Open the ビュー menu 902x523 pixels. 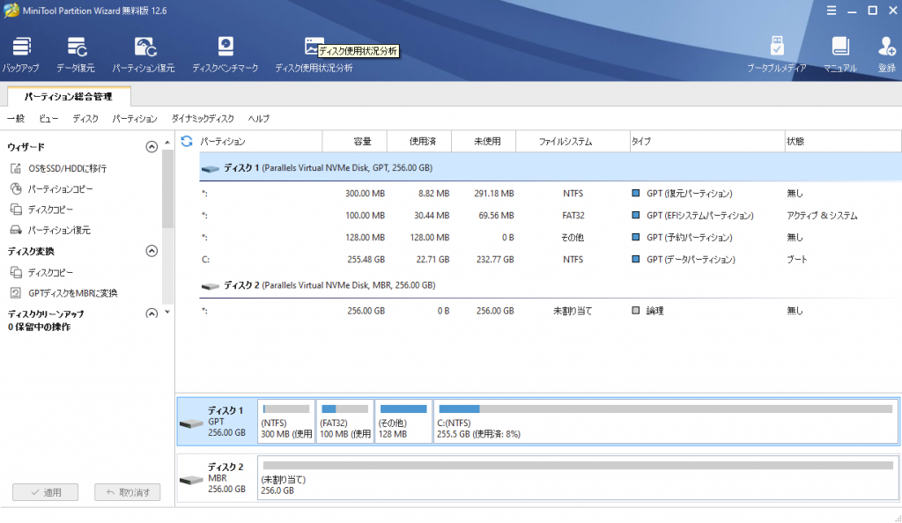49,118
